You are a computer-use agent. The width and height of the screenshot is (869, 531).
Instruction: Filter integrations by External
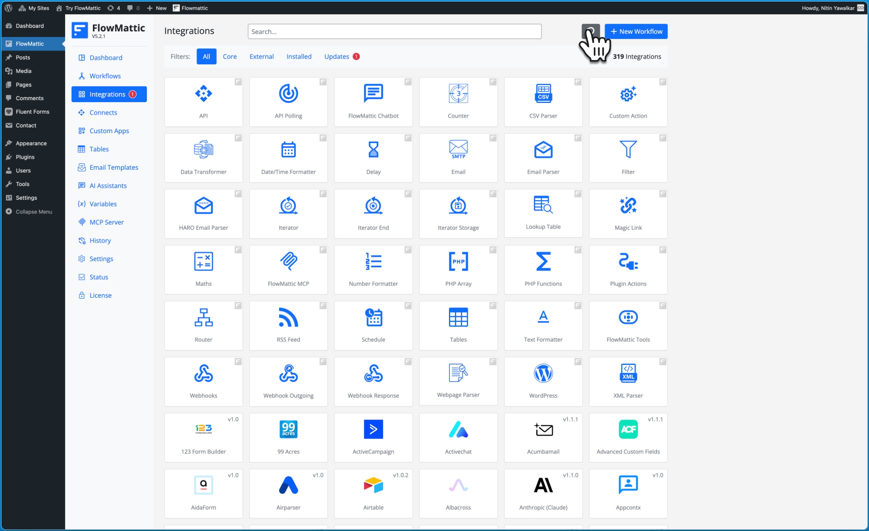coord(262,56)
